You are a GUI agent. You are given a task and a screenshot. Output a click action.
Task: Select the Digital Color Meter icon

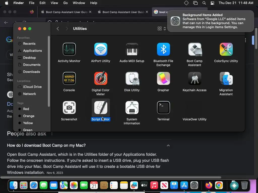(101, 78)
